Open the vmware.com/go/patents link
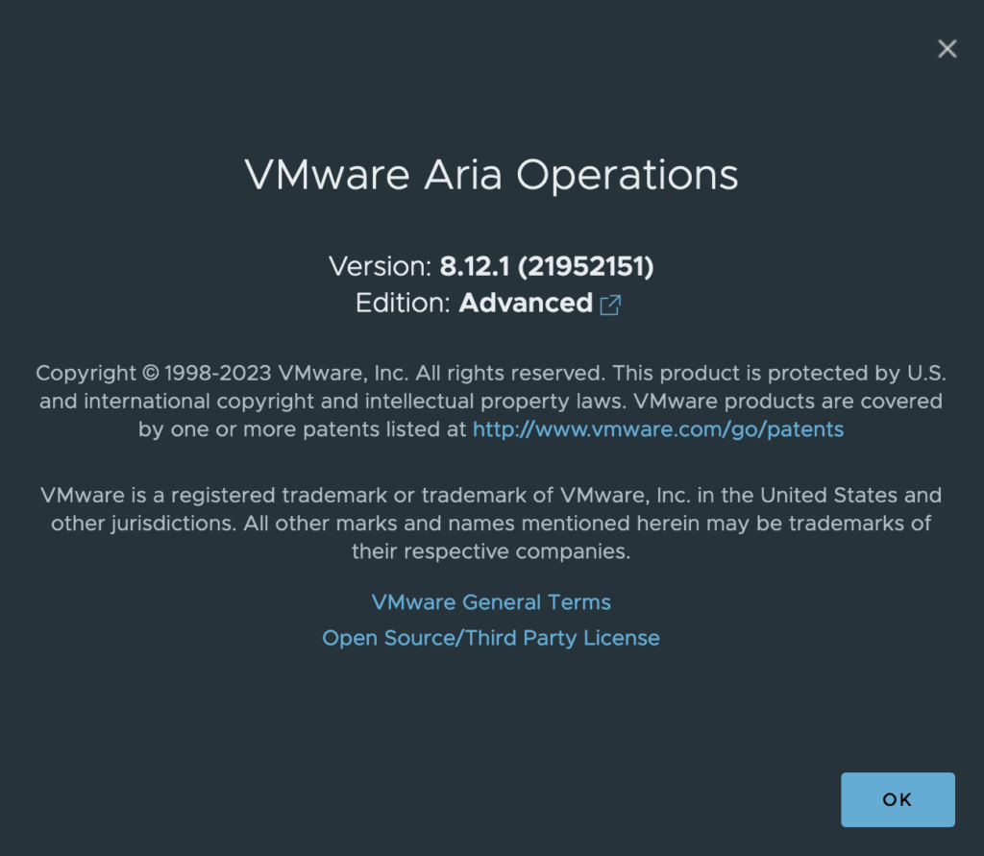The image size is (984, 856). 657,429
